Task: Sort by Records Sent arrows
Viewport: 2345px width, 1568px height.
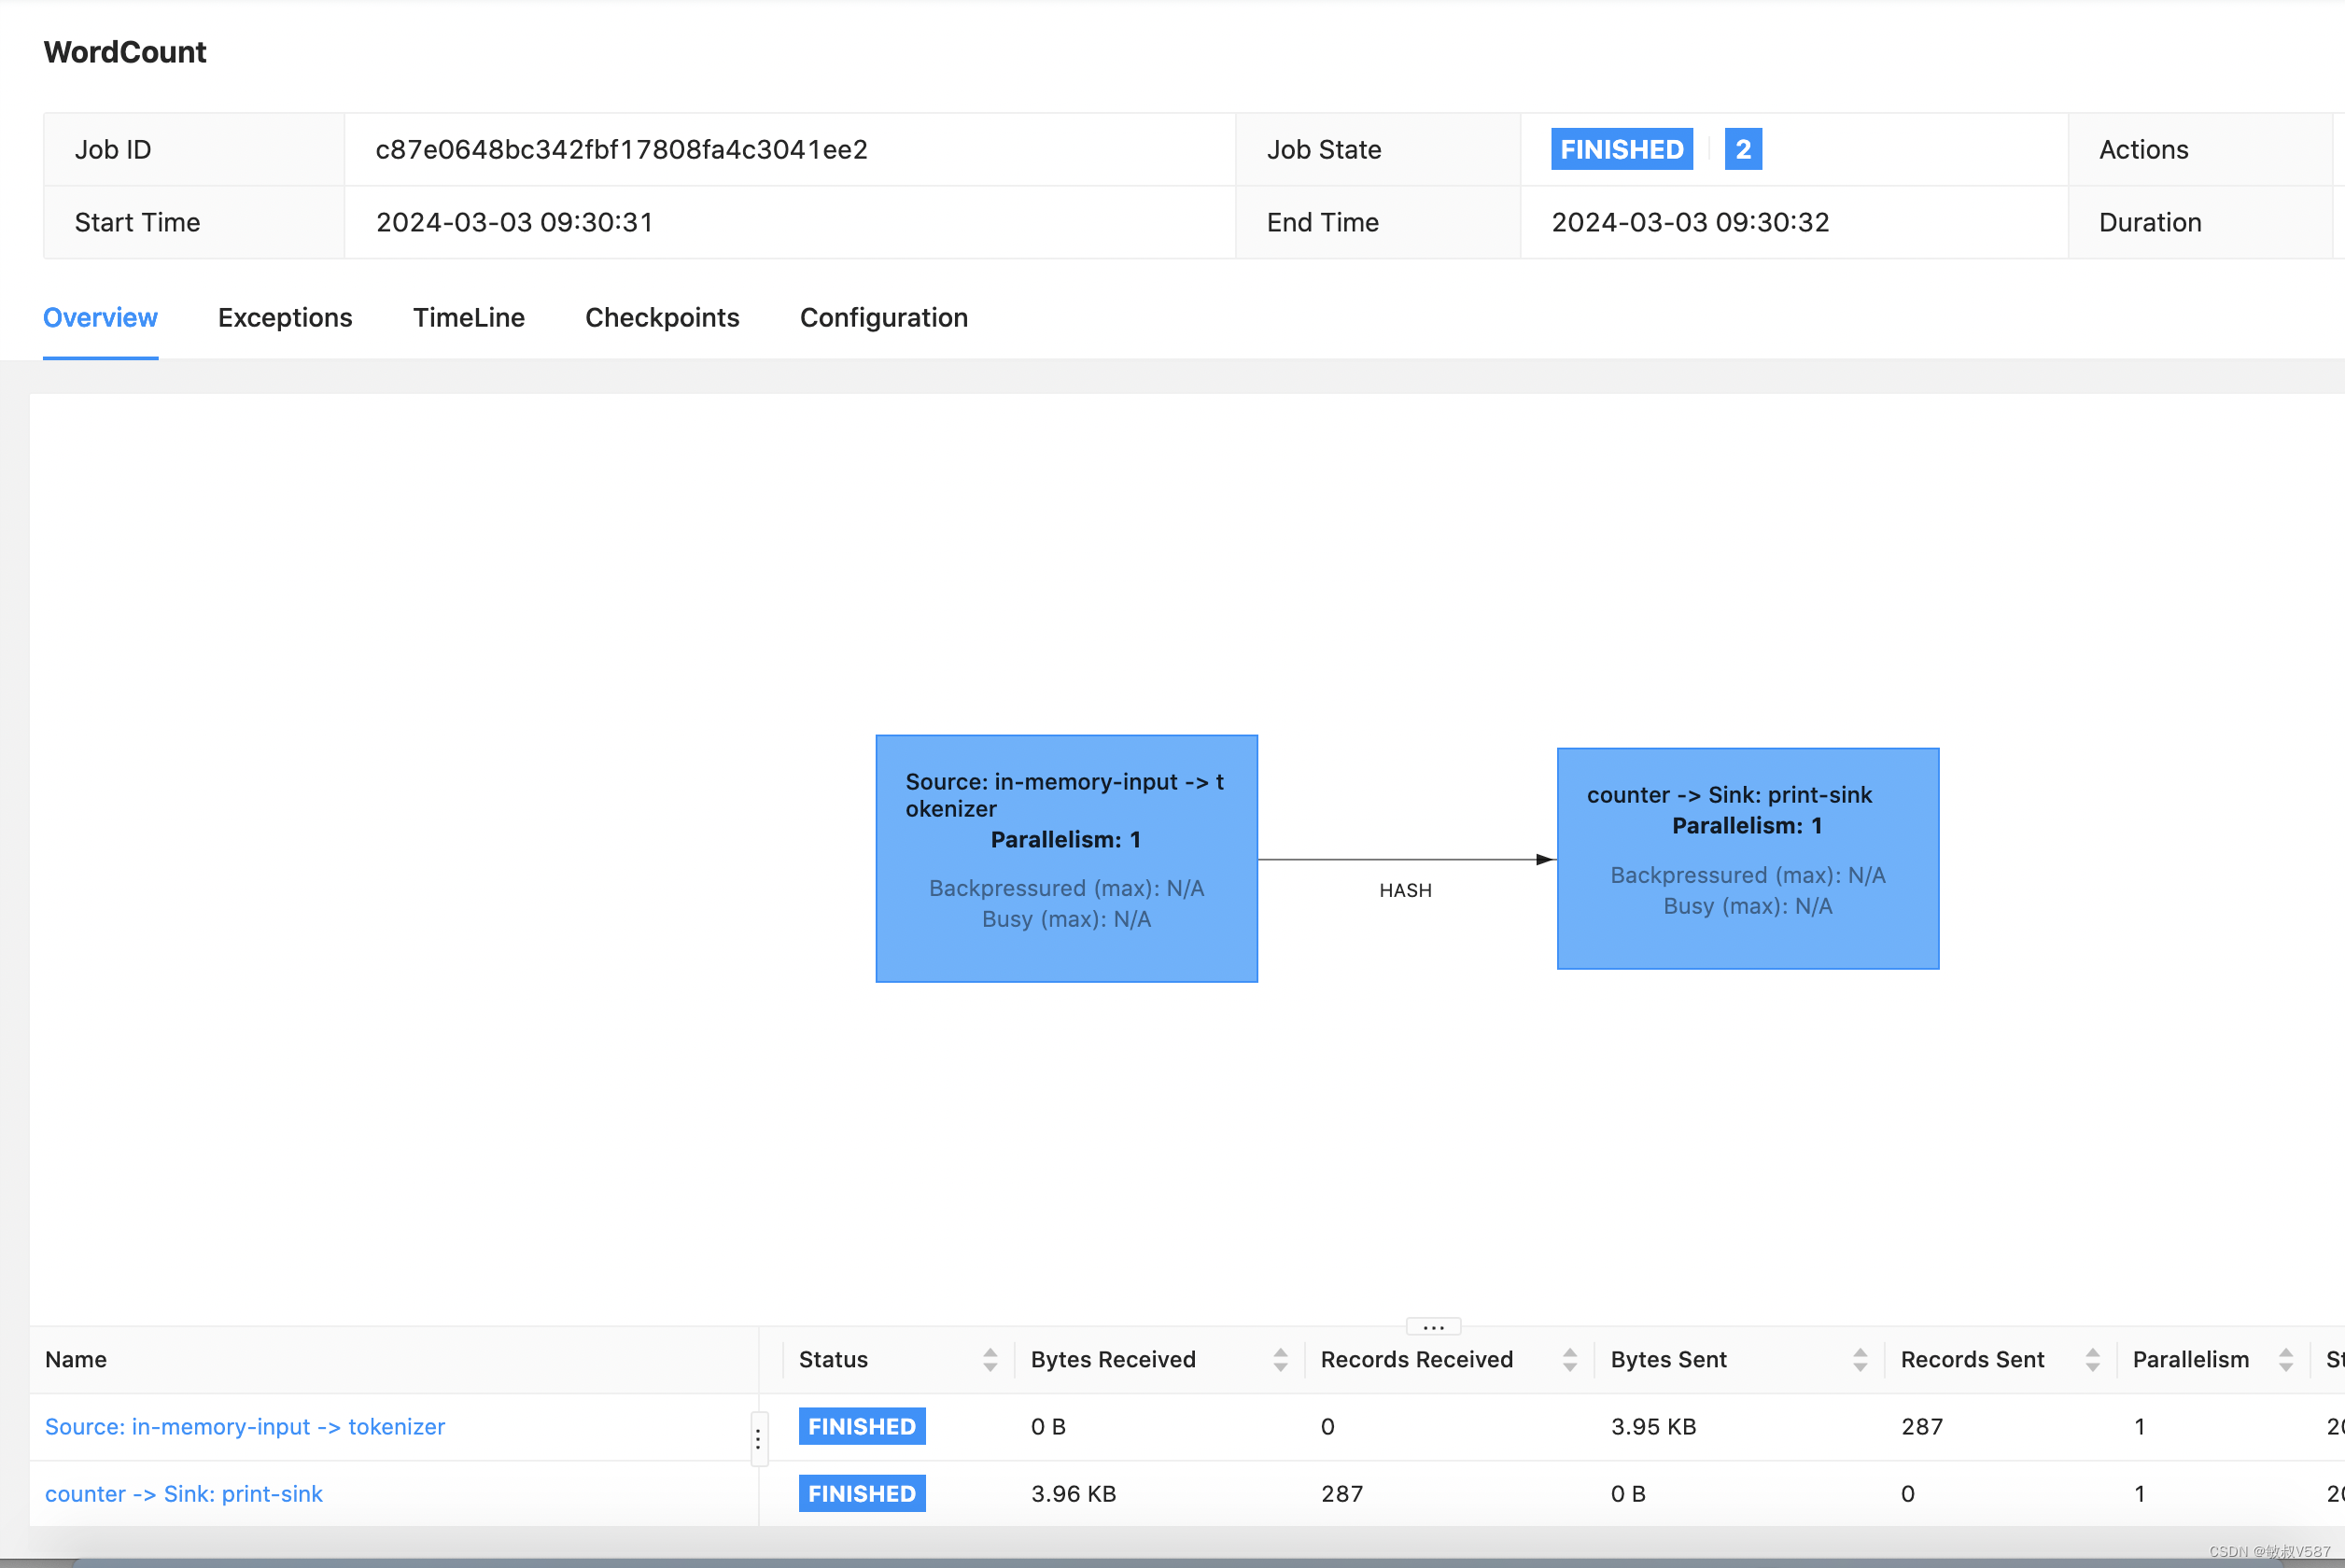Action: (2092, 1359)
